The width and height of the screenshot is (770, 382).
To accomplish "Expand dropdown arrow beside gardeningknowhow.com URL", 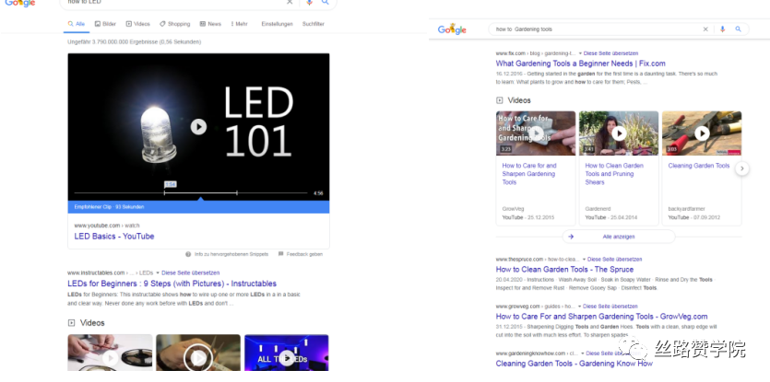I will pos(583,353).
